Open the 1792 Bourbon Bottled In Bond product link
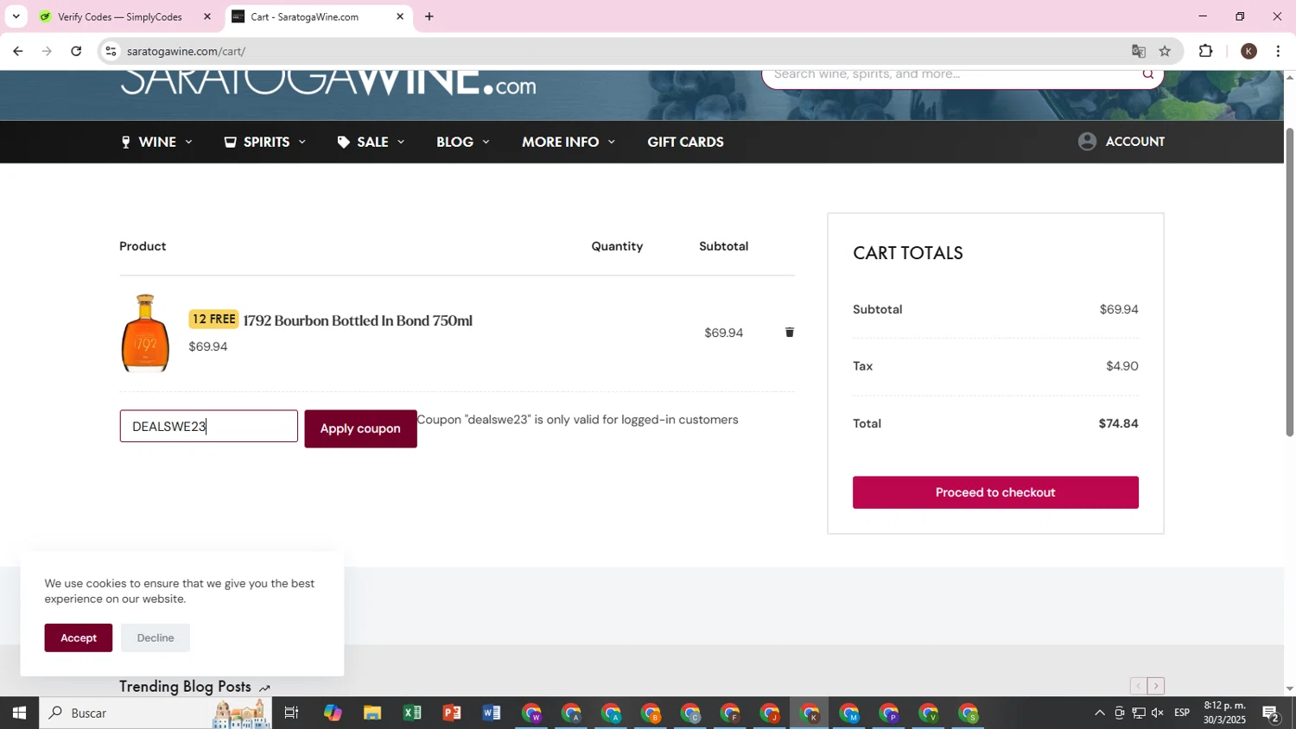The width and height of the screenshot is (1296, 729). 358,320
